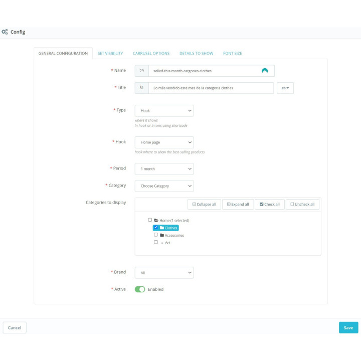The width and height of the screenshot is (361, 361).
Task: Uncheck the Clothes category checkbox
Action: point(156,227)
